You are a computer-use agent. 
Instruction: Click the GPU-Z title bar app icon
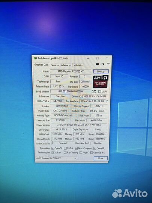click(x=35, y=58)
